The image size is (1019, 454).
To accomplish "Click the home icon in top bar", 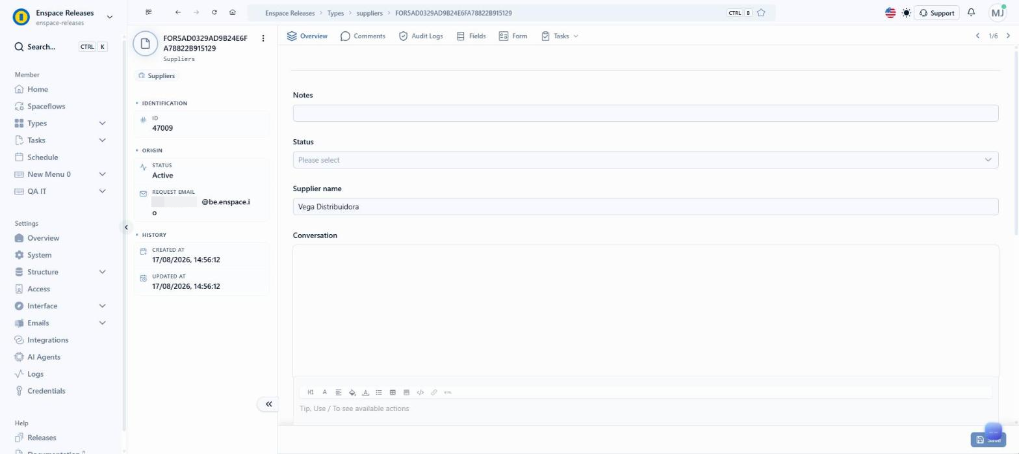I will (233, 12).
